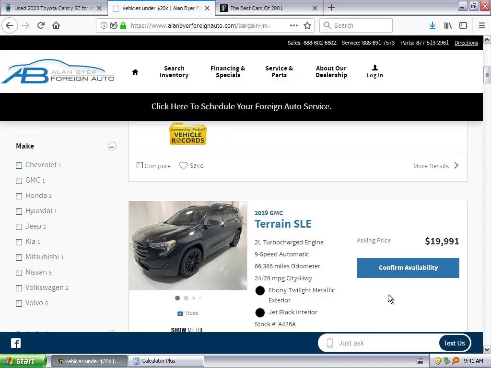Check the Volvo make filter
Image resolution: width=491 pixels, height=368 pixels.
click(19, 303)
